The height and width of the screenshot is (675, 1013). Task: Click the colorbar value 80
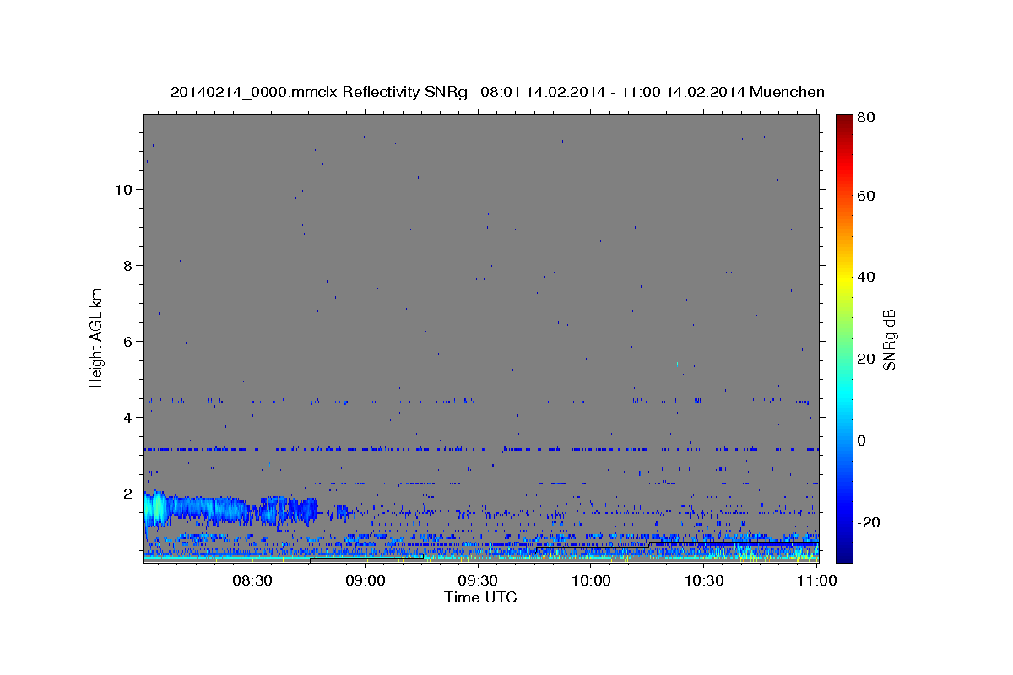click(868, 119)
